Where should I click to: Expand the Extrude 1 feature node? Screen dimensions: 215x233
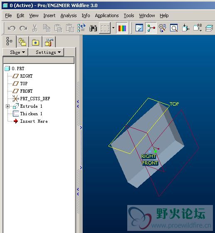click(x=7, y=106)
